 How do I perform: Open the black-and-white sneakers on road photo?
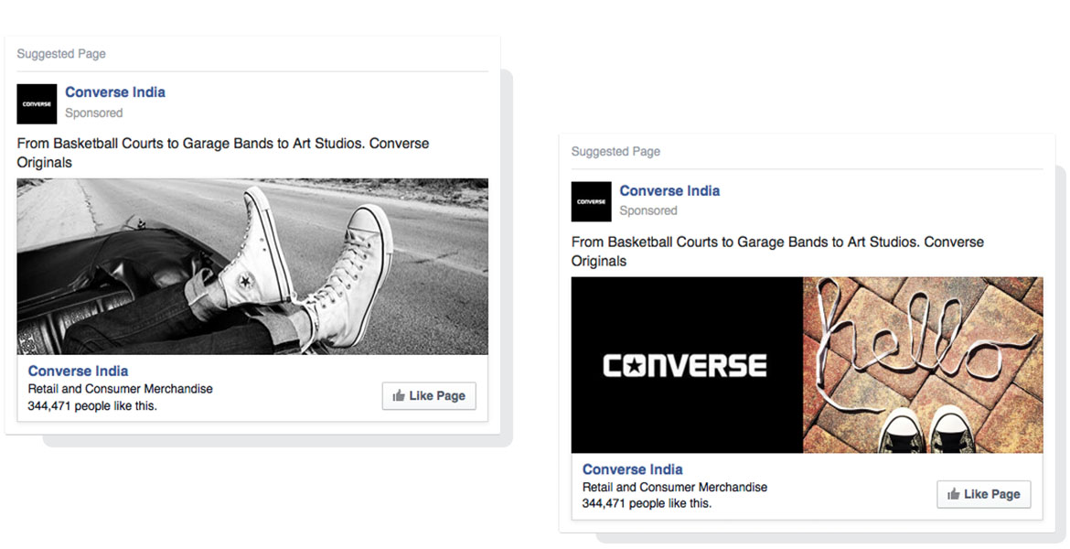(252, 266)
